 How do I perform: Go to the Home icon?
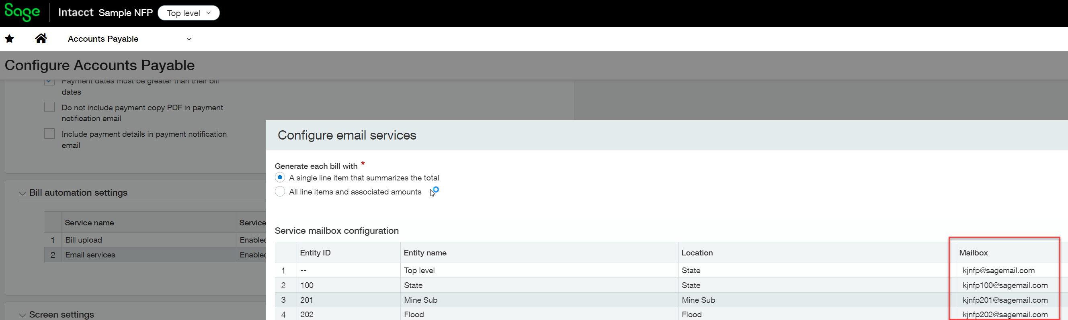point(41,38)
